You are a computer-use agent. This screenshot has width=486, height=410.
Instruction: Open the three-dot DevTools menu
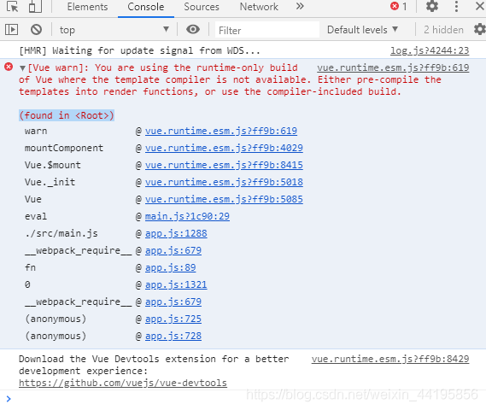pos(456,6)
